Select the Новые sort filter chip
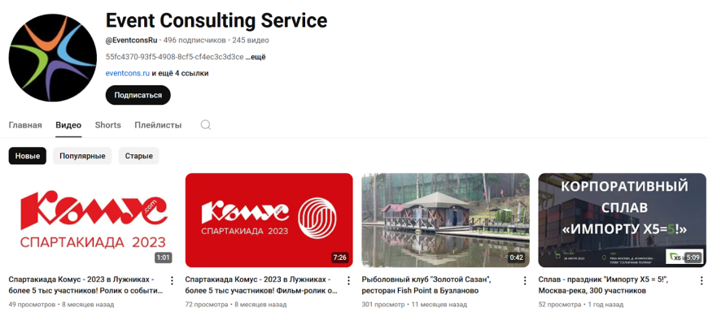Screen dimensions: 708x325 (28, 156)
